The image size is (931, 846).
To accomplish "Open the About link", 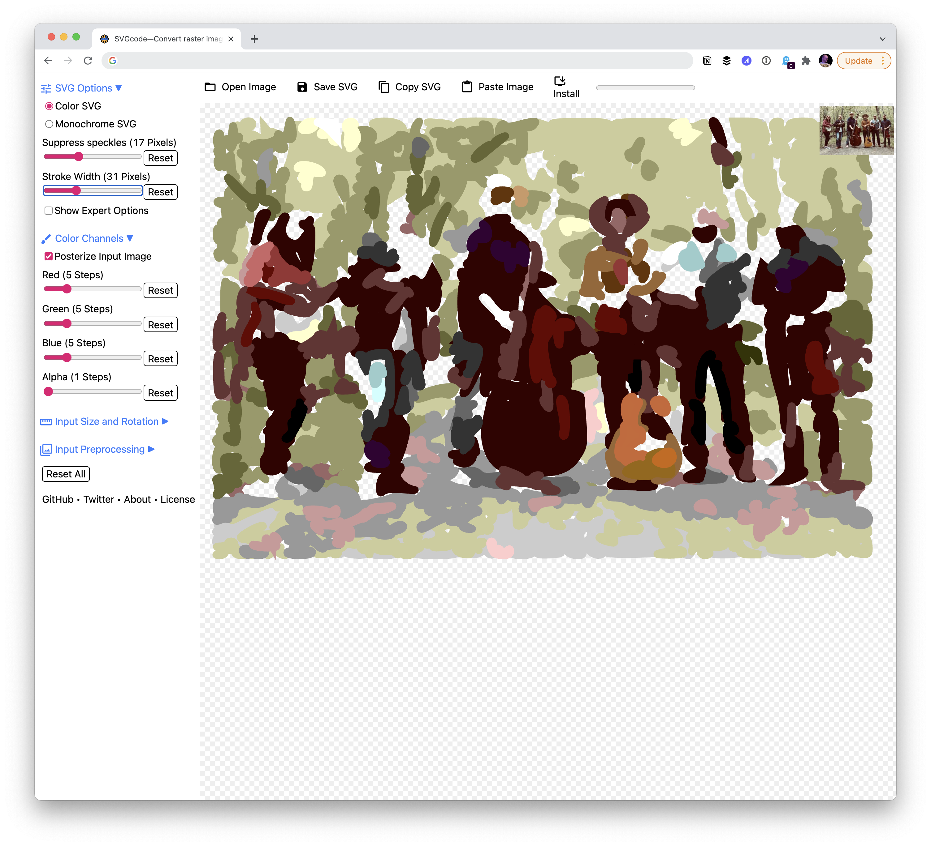I will [137, 500].
